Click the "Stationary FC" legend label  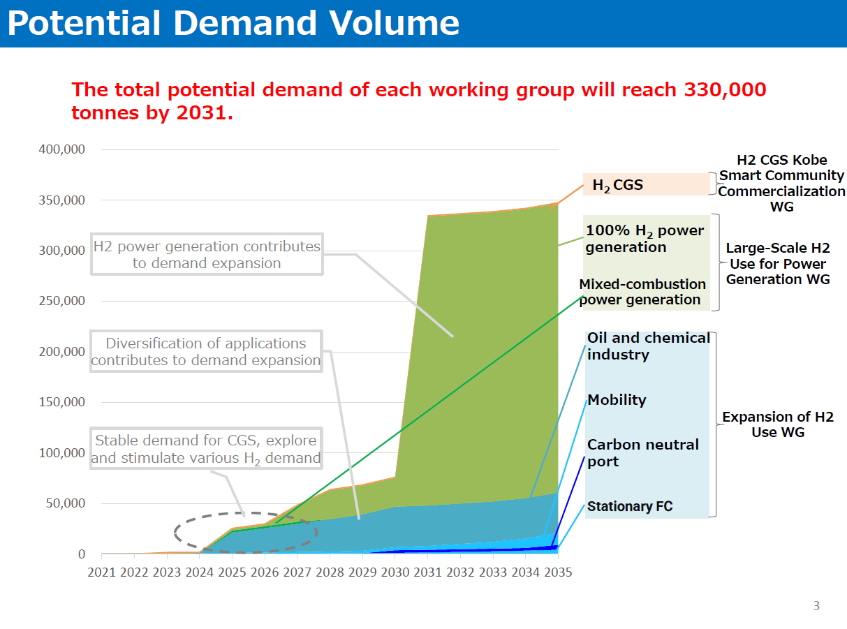tap(630, 506)
